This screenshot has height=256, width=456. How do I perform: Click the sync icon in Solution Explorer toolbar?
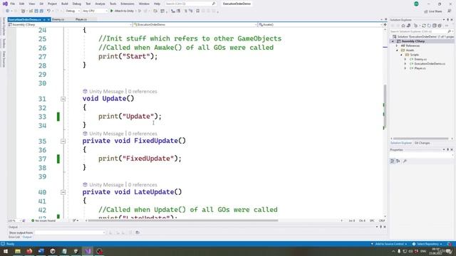(424, 26)
